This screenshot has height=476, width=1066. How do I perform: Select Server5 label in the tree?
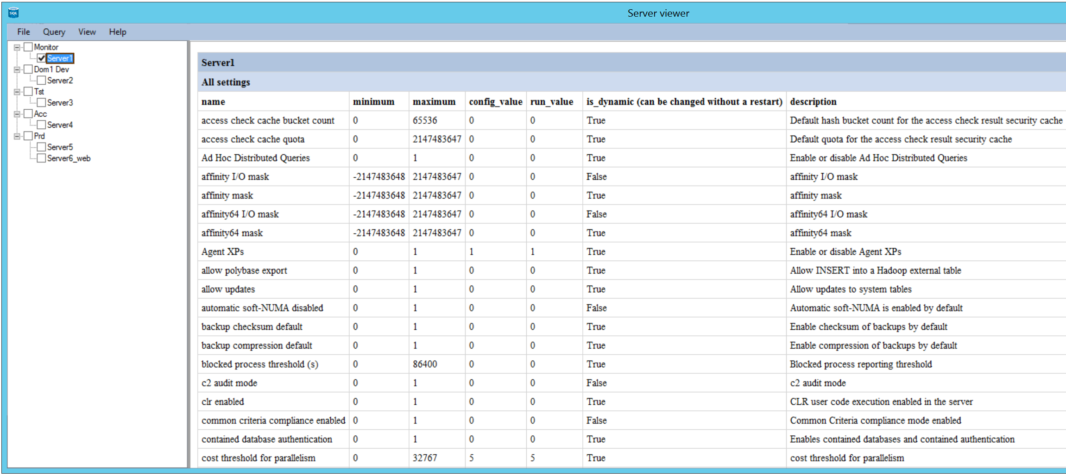pyautogui.click(x=60, y=147)
